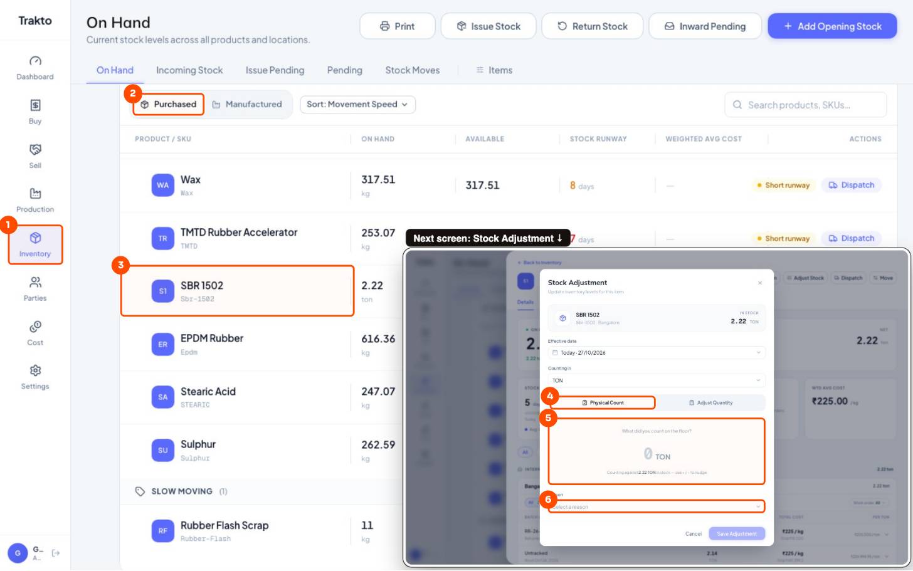Open the Select a reason dropdown
Viewport: 913px width, 571px height.
point(657,506)
